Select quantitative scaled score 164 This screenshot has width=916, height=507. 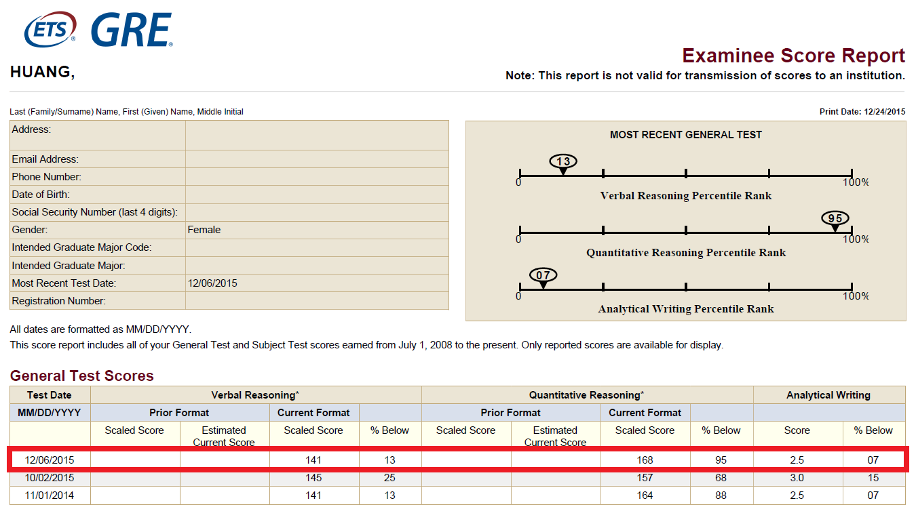(x=645, y=495)
